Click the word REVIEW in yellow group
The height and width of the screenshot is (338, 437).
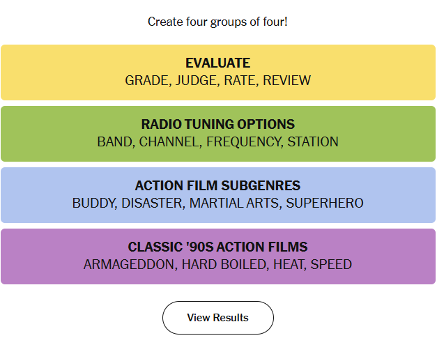[287, 81]
